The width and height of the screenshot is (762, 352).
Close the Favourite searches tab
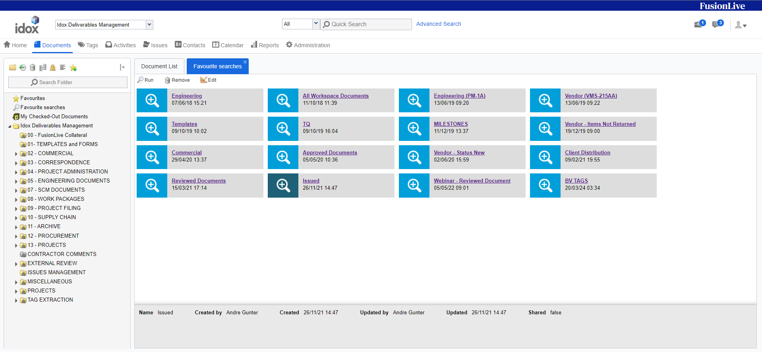click(x=245, y=62)
